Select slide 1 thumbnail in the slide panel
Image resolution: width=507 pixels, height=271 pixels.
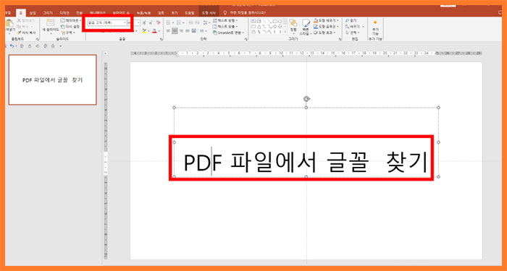tap(52, 79)
